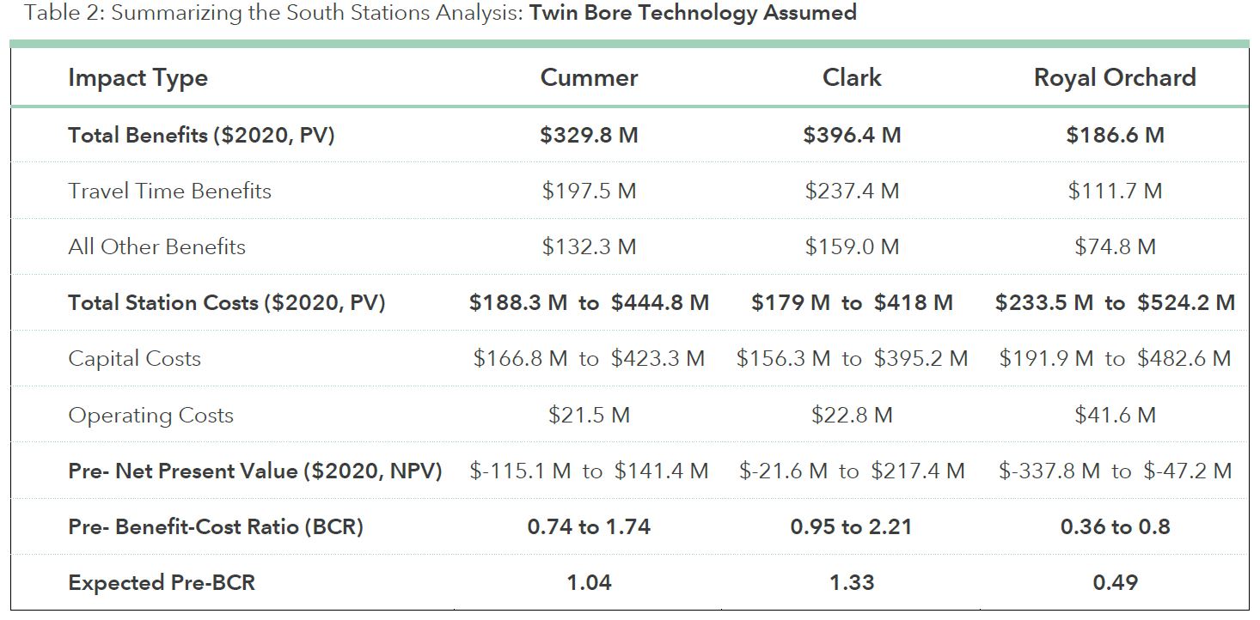Click the Operating Costs row label
This screenshot has width=1260, height=620.
click(x=150, y=415)
